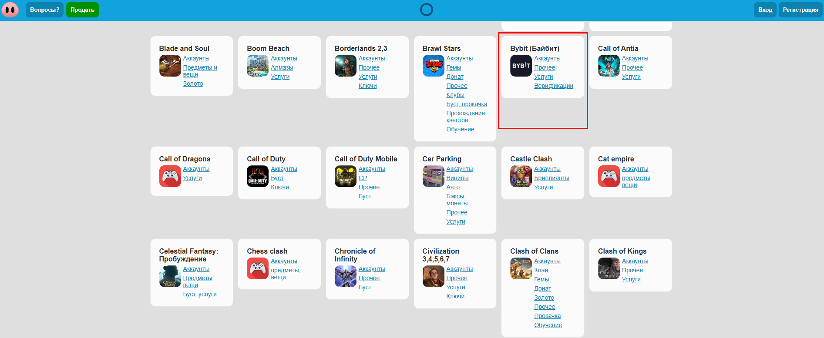Open the Celestial Fantasy game icon
The height and width of the screenshot is (338, 824).
coord(170,276)
